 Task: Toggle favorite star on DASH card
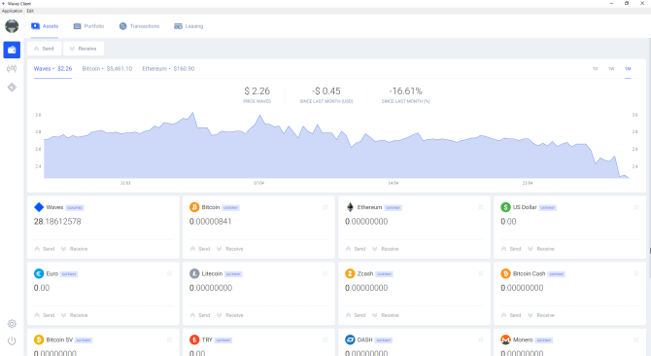[x=480, y=339]
